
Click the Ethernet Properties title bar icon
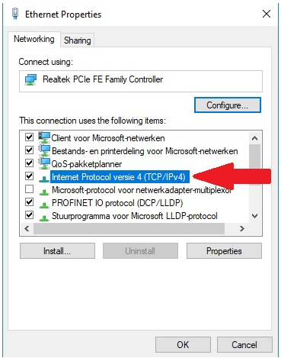pyautogui.click(x=15, y=14)
